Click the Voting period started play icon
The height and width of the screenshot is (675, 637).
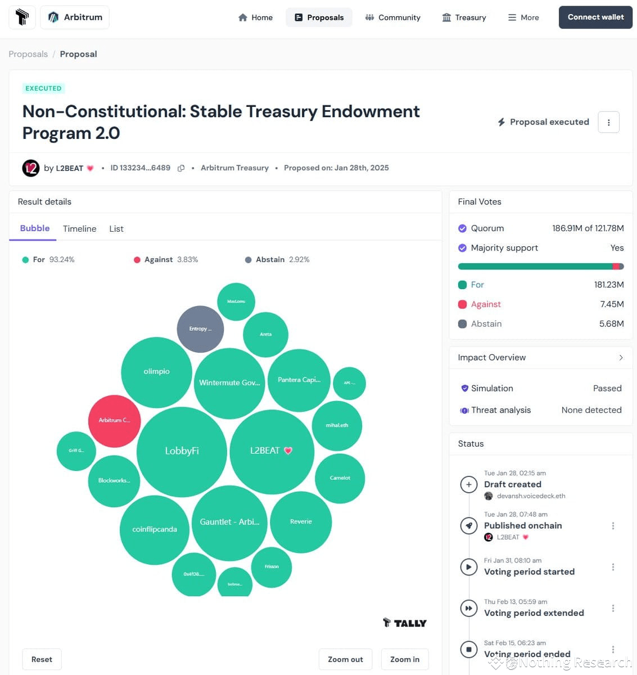click(468, 567)
